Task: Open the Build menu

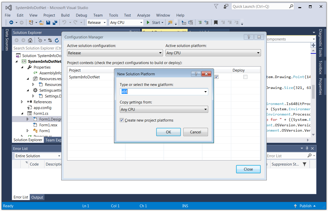Action: (65, 15)
